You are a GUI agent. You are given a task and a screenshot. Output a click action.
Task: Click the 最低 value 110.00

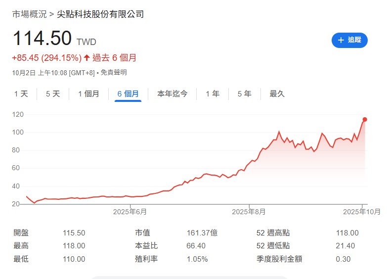coord(74,259)
